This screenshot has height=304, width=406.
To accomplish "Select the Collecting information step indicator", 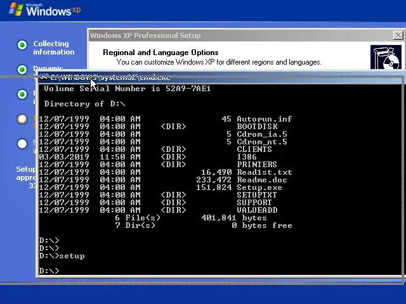I will tap(22, 45).
